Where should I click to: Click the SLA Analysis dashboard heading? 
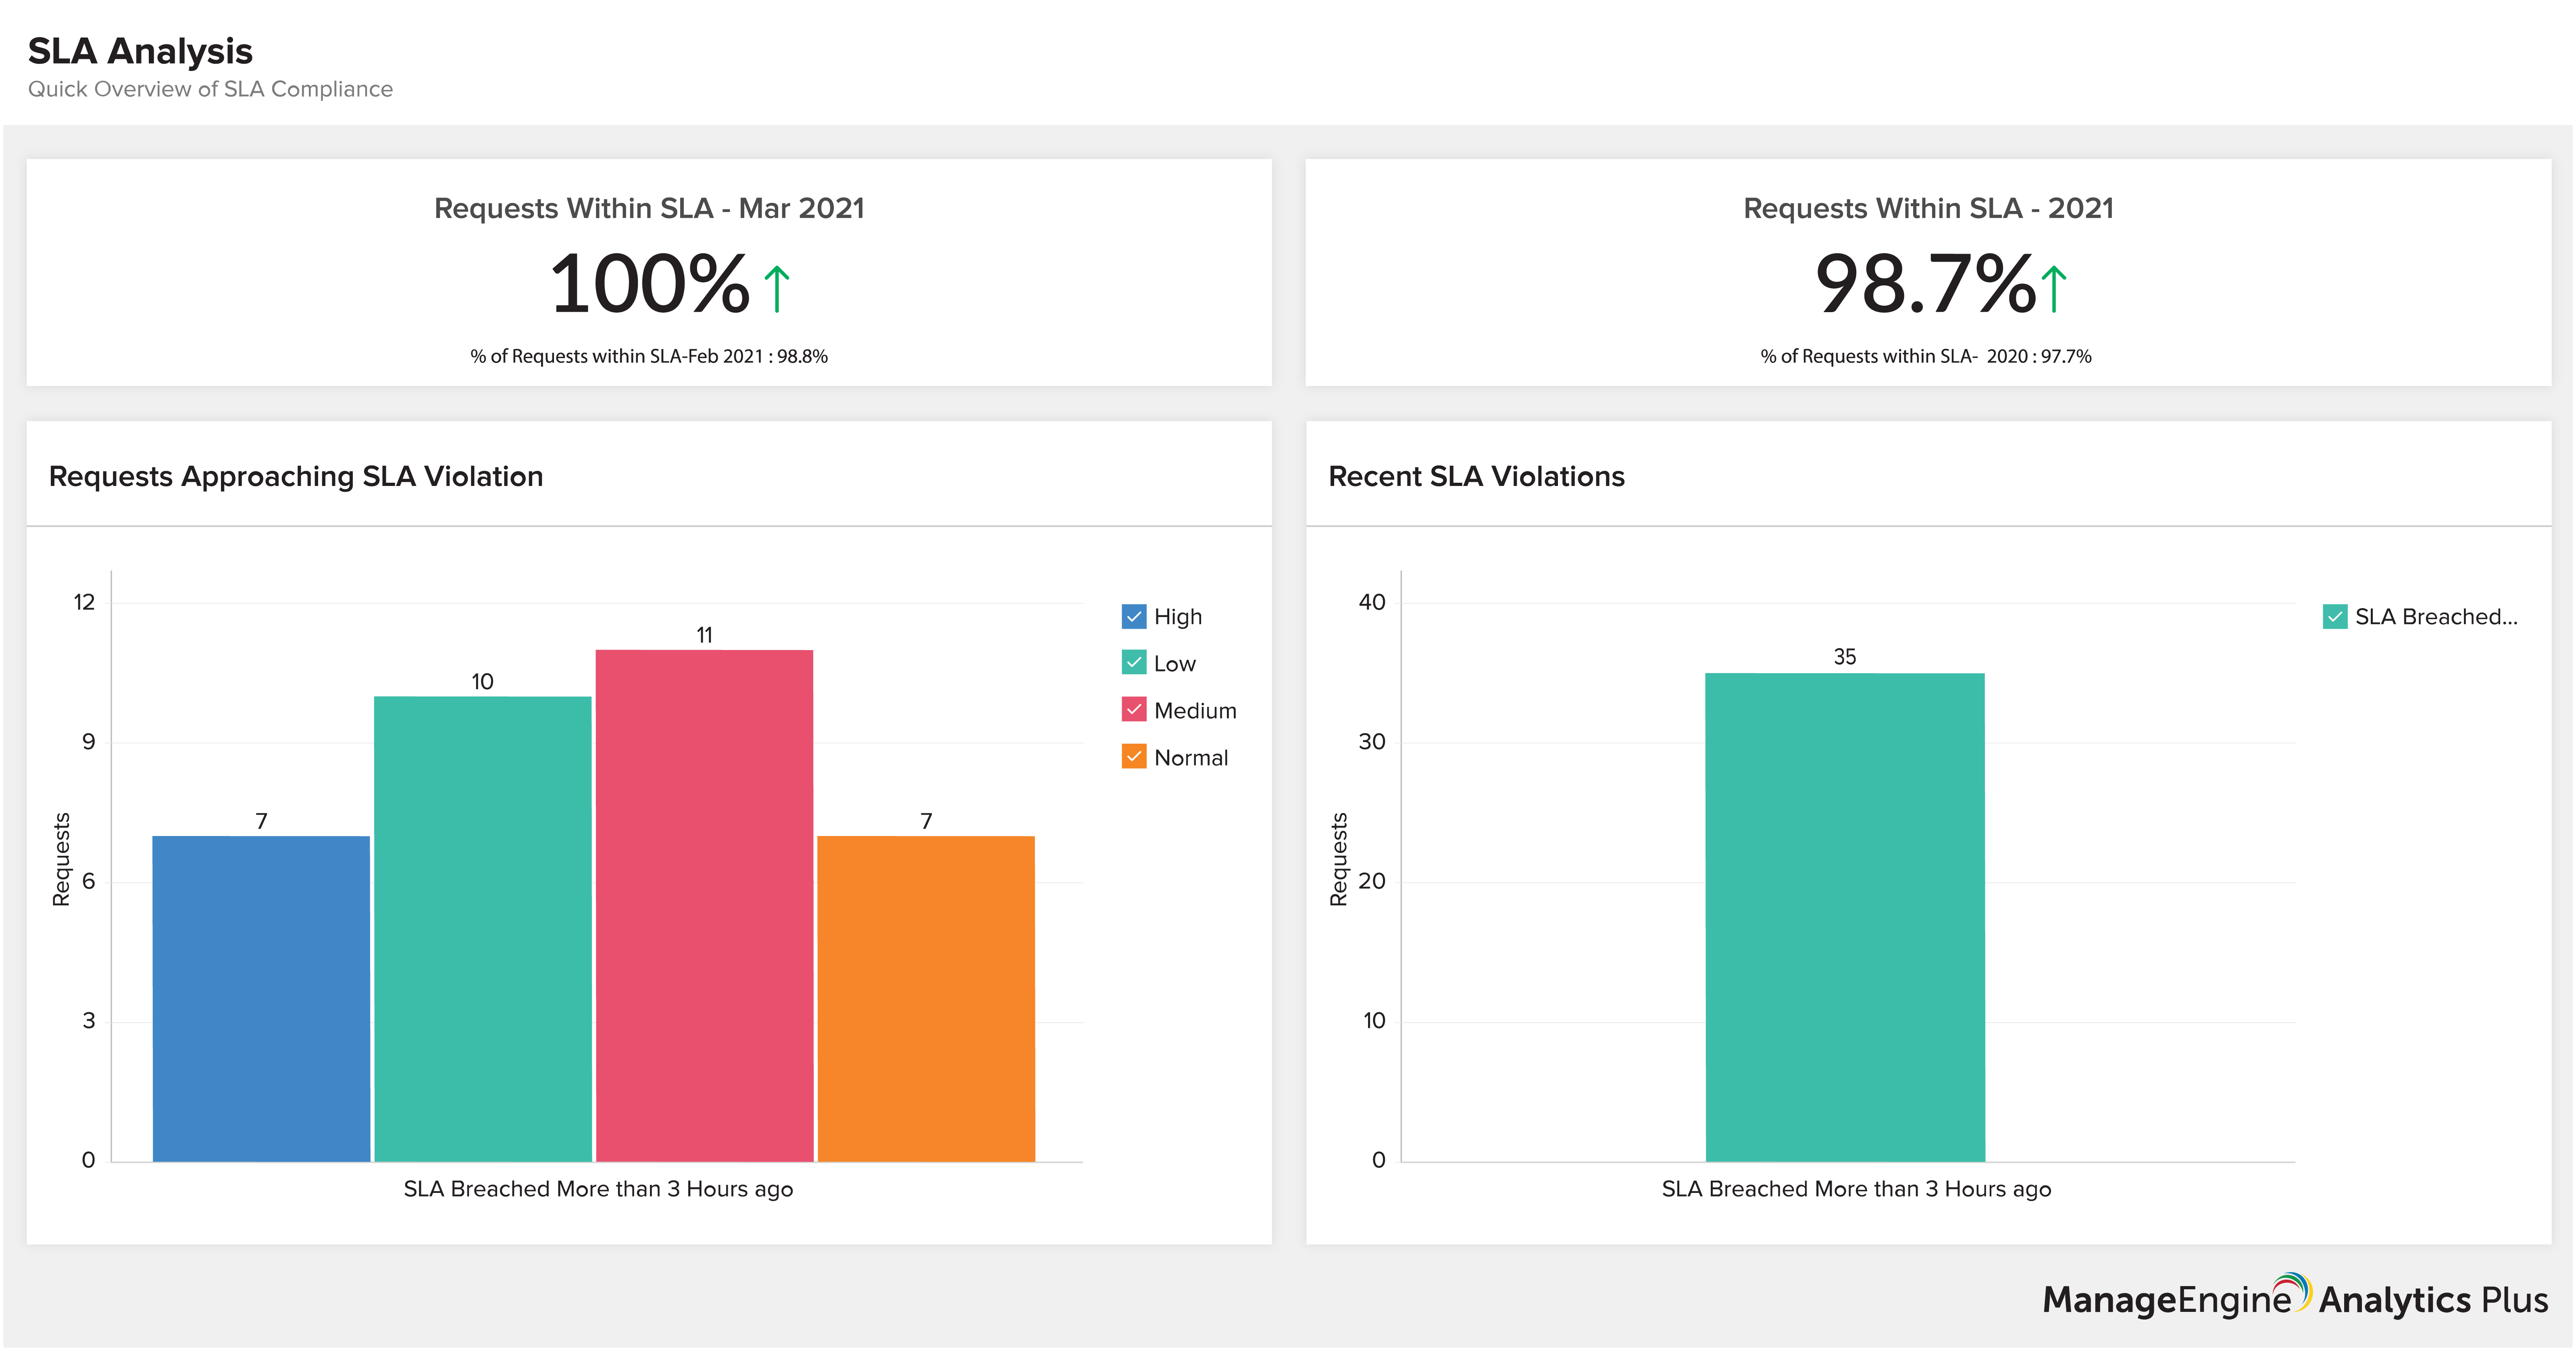click(x=140, y=51)
